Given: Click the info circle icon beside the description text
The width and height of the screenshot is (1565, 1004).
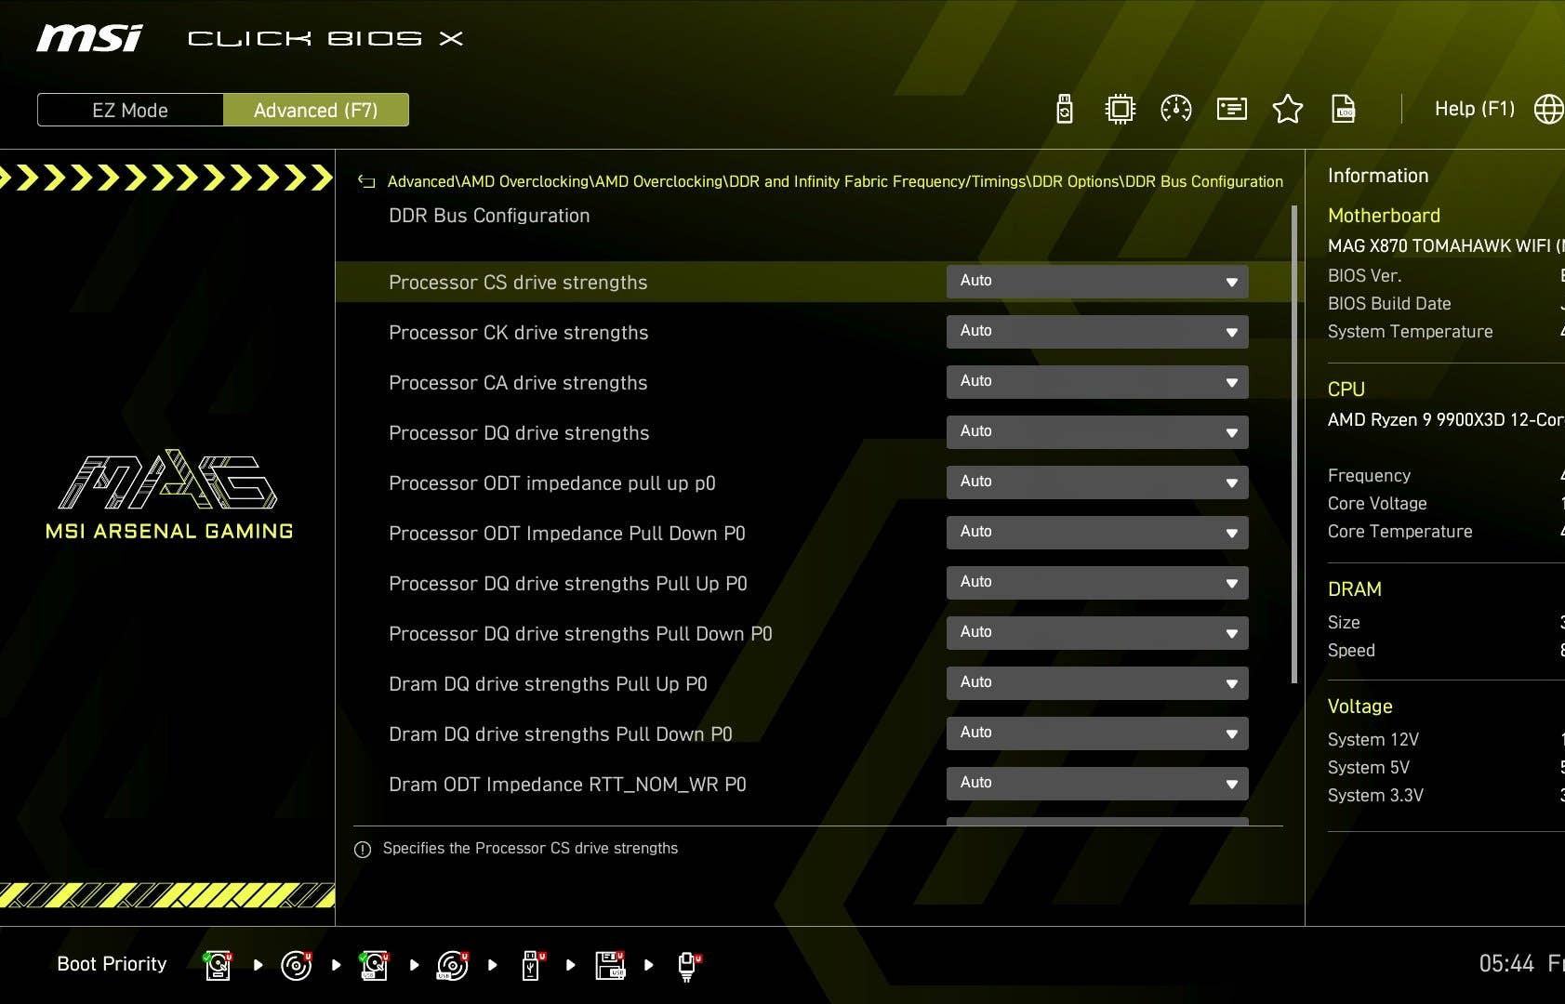Looking at the screenshot, I should click(363, 849).
